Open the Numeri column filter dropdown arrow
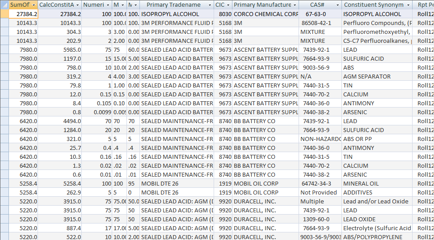Image resolution: width=434 pixels, height=240 pixels. (108, 5)
